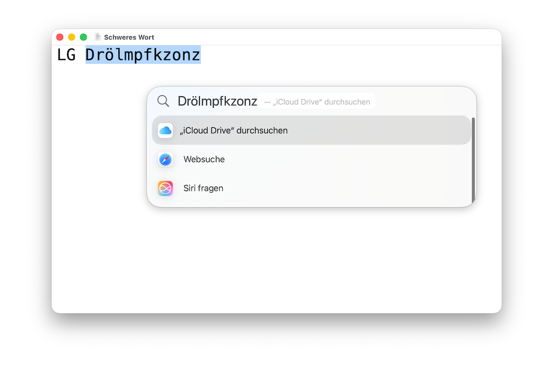This screenshot has height=371, width=546.
Task: Click into the search field text Drölmpfkzonz
Action: click(x=217, y=101)
